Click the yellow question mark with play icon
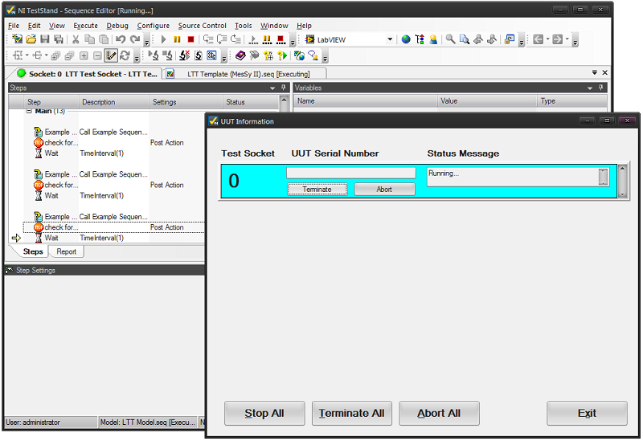Image resolution: width=643 pixels, height=441 pixels. 282,55
